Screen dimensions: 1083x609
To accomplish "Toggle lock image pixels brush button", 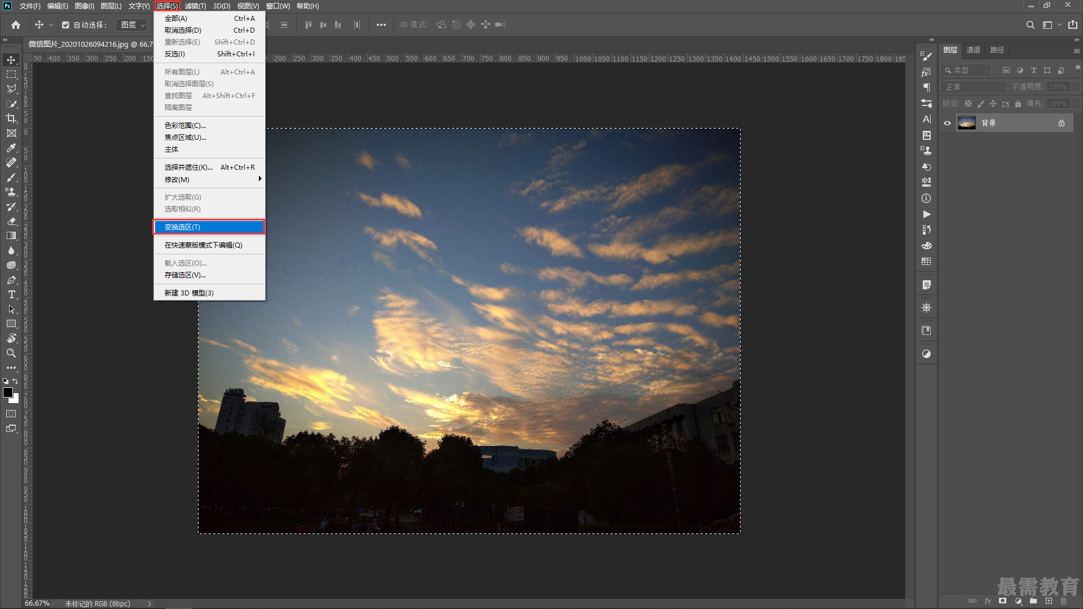I will click(980, 104).
